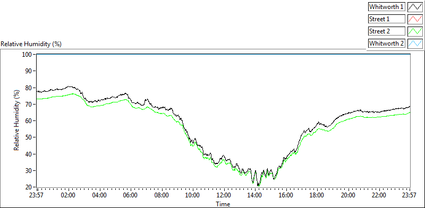Viewport: 425px width, 208px height.
Task: Click the 14:00 time axis label
Action: [x=255, y=195]
